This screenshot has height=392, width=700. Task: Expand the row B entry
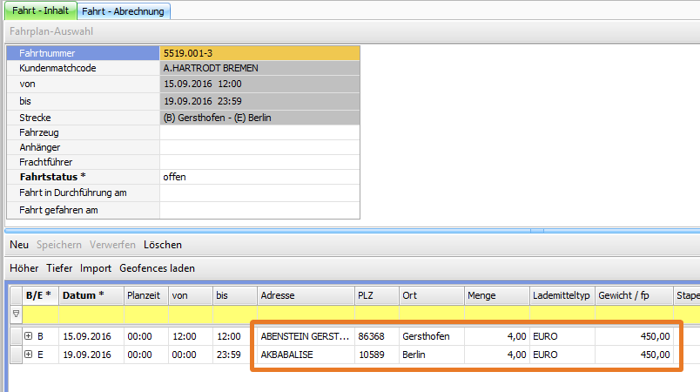coord(29,336)
